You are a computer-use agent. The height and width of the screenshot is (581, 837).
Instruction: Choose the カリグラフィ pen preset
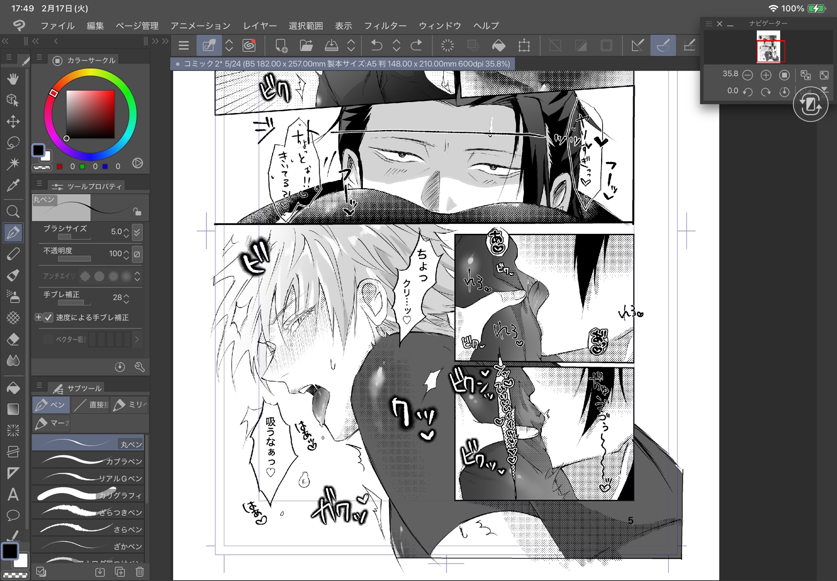click(x=88, y=495)
